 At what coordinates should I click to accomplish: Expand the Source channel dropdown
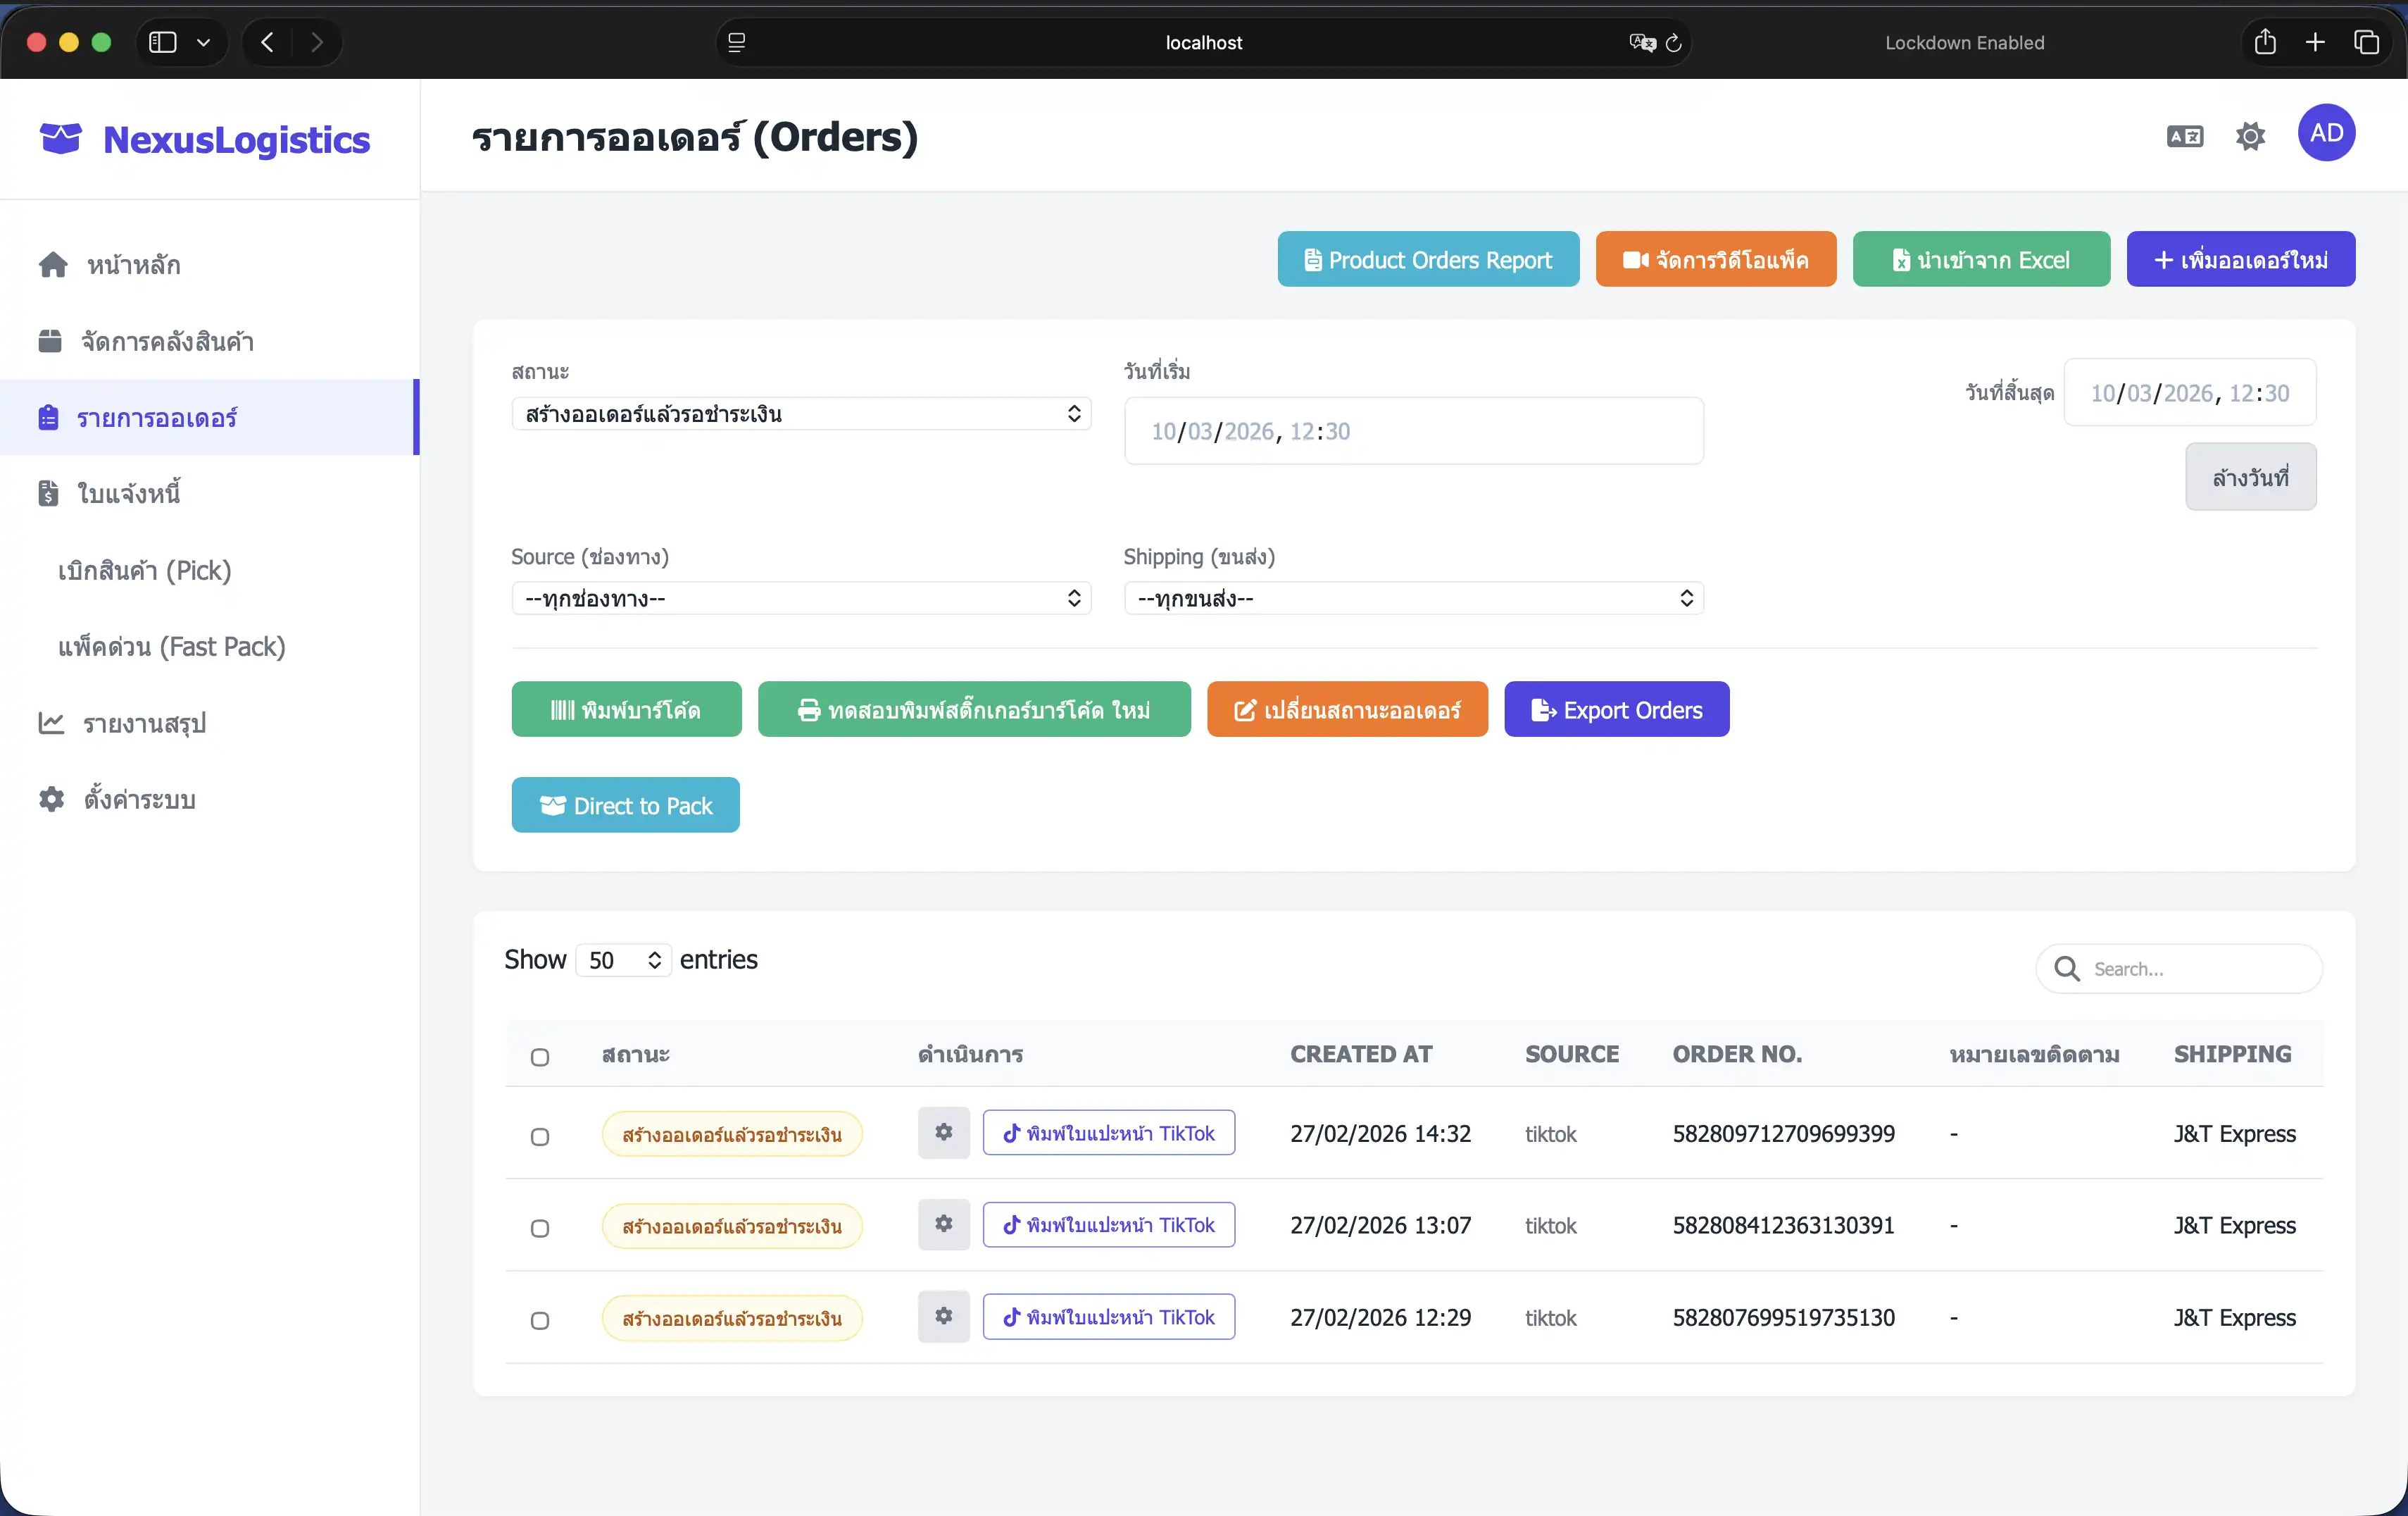pyautogui.click(x=800, y=598)
